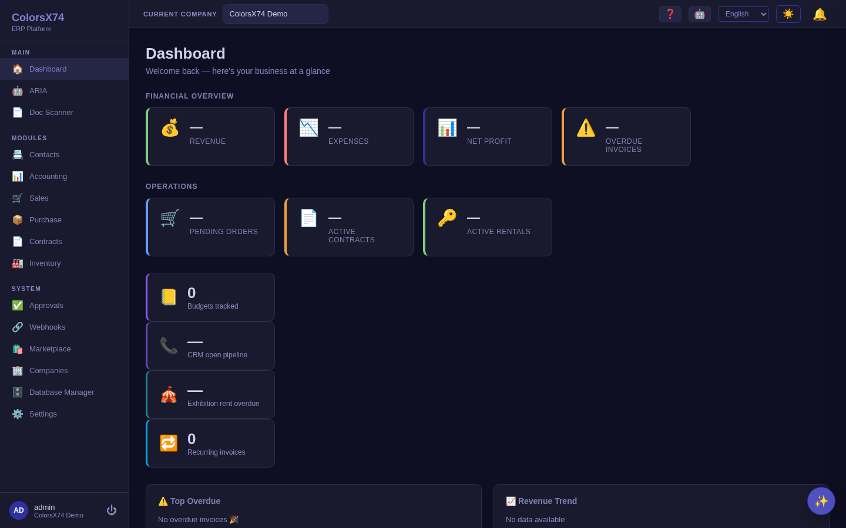Open the Net Profit card
Screen dimensions: 846x528
488,137
